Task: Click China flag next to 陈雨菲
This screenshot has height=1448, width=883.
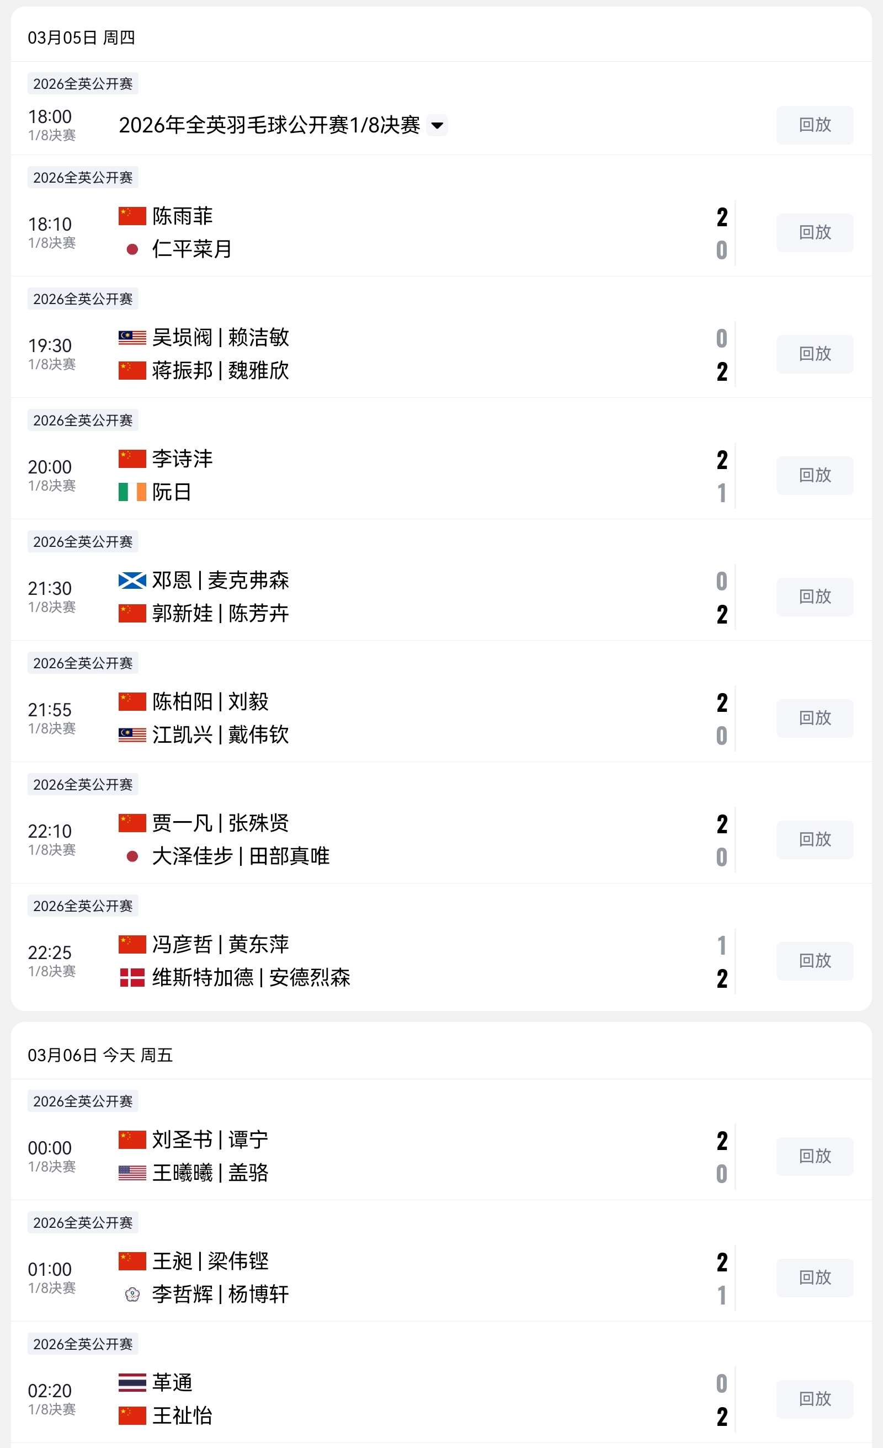Action: tap(132, 216)
